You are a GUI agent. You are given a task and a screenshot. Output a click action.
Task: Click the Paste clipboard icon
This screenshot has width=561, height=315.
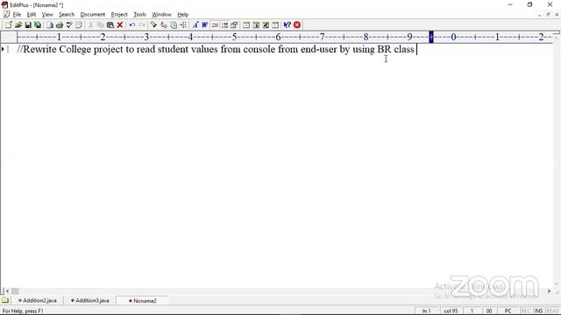pyautogui.click(x=110, y=25)
